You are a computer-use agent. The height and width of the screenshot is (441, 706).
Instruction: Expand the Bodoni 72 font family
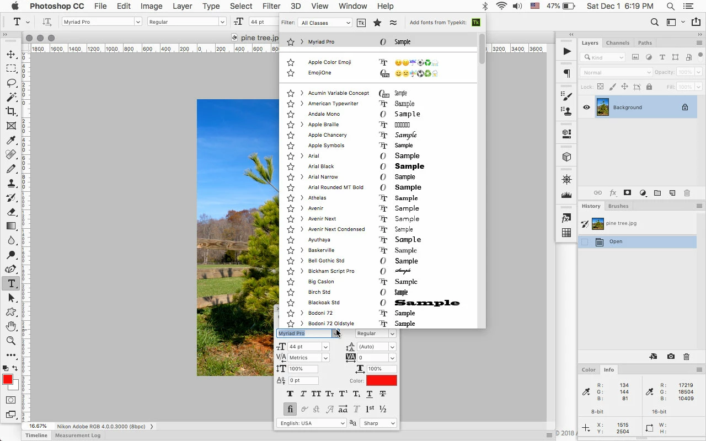pyautogui.click(x=302, y=313)
